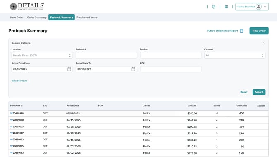Open prebook W20889060
This screenshot has height=157, width=277.
pyautogui.click(x=17, y=120)
